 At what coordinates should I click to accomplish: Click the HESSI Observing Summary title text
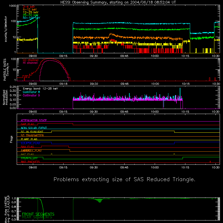click(x=118, y=2)
